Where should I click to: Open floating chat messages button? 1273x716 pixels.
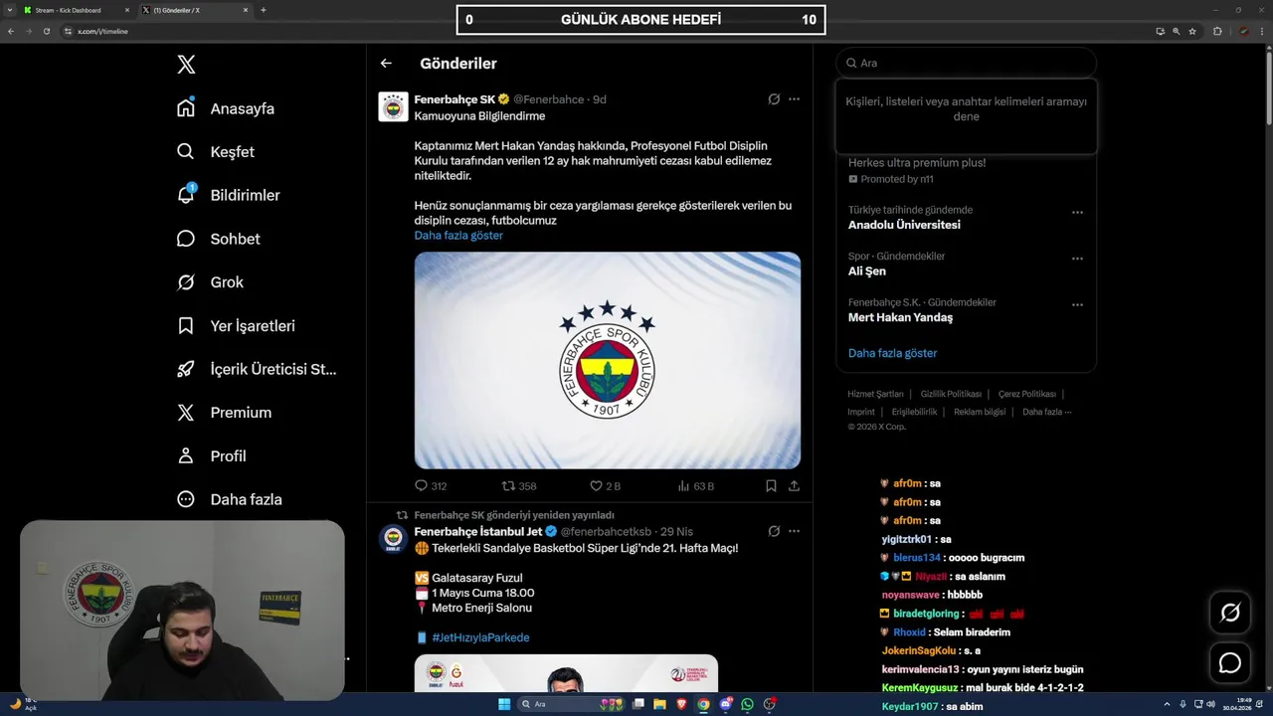click(x=1230, y=662)
